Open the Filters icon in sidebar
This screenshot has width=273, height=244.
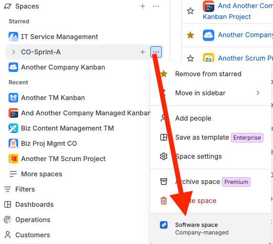(8, 189)
